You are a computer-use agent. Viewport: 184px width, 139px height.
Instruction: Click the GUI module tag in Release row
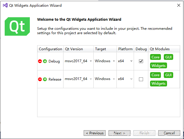pyautogui.click(x=168, y=75)
